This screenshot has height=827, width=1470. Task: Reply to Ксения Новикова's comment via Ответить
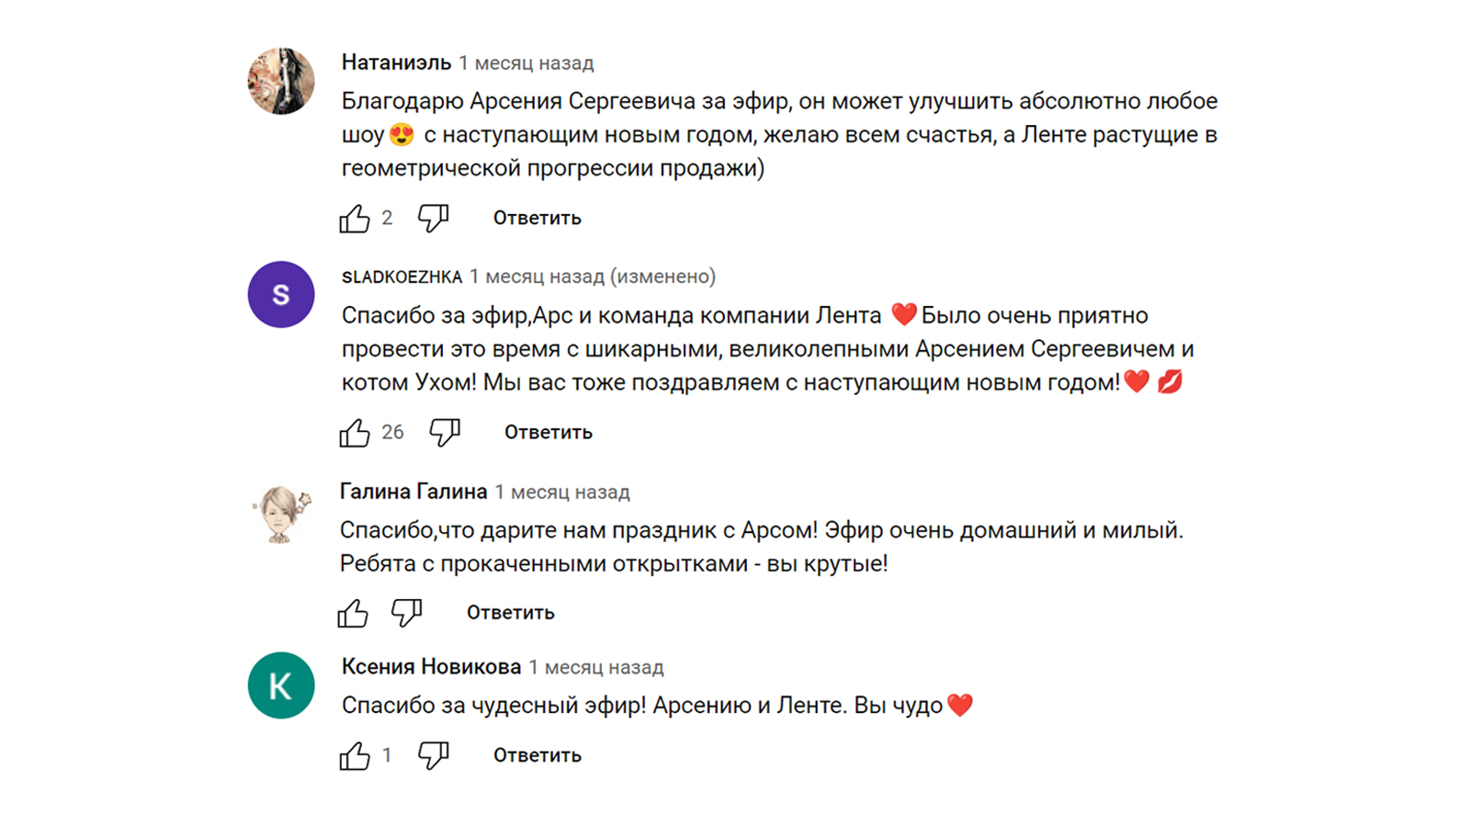coord(537,755)
